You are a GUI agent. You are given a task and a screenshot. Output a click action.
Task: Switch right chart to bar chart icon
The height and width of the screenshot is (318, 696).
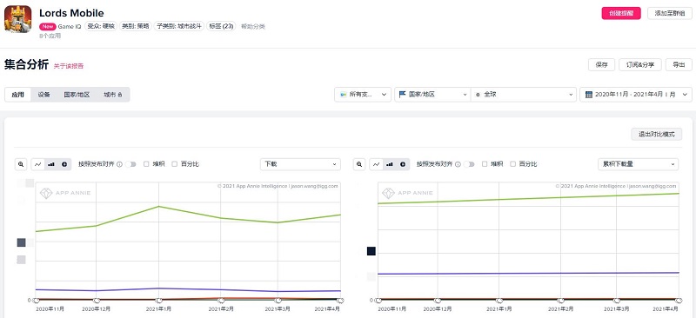coord(389,164)
